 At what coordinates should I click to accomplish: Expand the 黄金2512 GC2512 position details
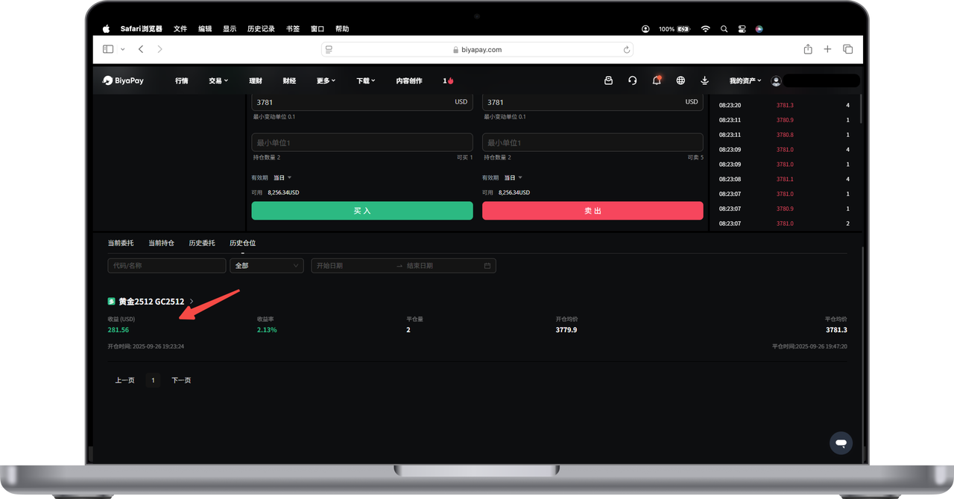click(x=192, y=302)
